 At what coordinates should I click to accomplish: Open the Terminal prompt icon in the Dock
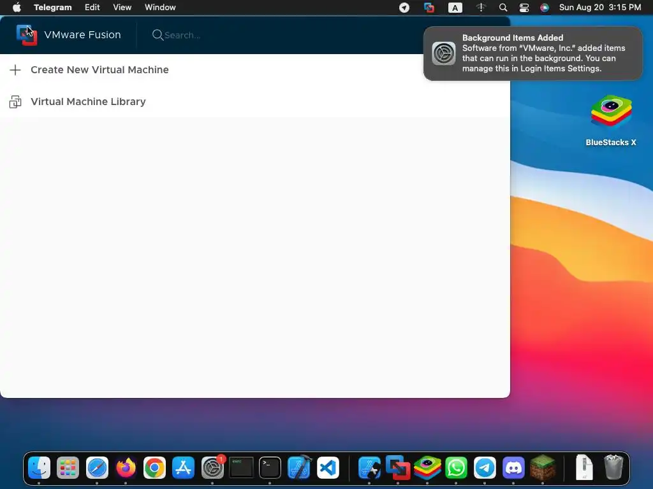270,468
